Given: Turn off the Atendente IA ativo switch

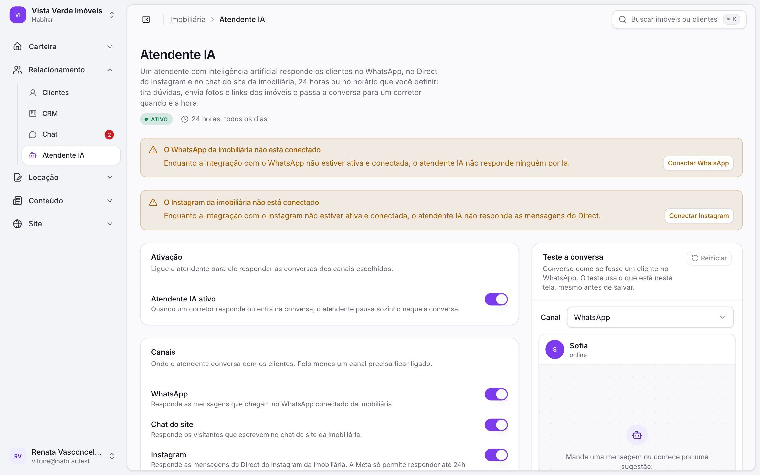Looking at the screenshot, I should click(496, 299).
